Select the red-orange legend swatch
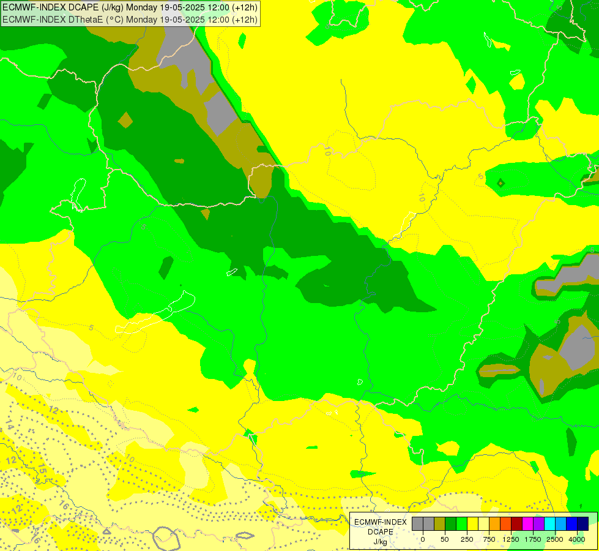 point(506,524)
